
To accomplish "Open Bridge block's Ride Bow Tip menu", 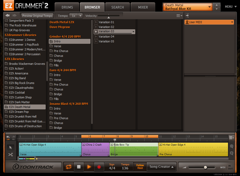I will [112, 145].
